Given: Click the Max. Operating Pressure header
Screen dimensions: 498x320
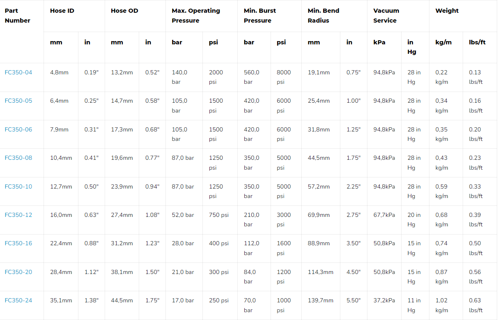Looking at the screenshot, I should pyautogui.click(x=196, y=16).
